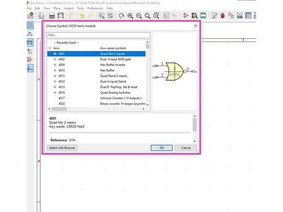Open the Tools menu

(80, 8)
